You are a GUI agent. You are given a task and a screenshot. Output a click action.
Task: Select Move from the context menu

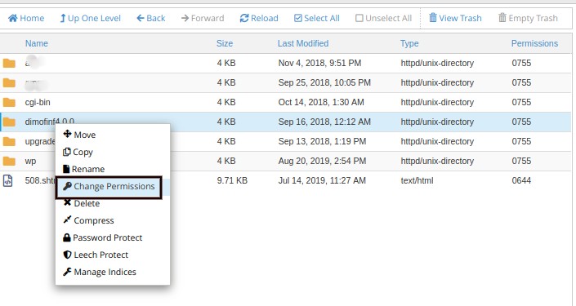coord(79,135)
